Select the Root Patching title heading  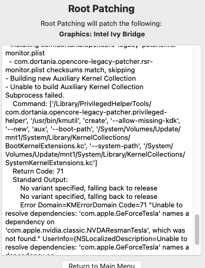(101, 9)
